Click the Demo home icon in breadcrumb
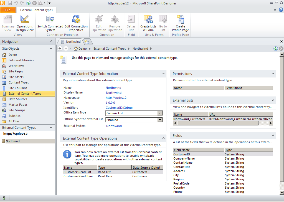The height and width of the screenshot is (202, 284). pyautogui.click(x=76, y=49)
